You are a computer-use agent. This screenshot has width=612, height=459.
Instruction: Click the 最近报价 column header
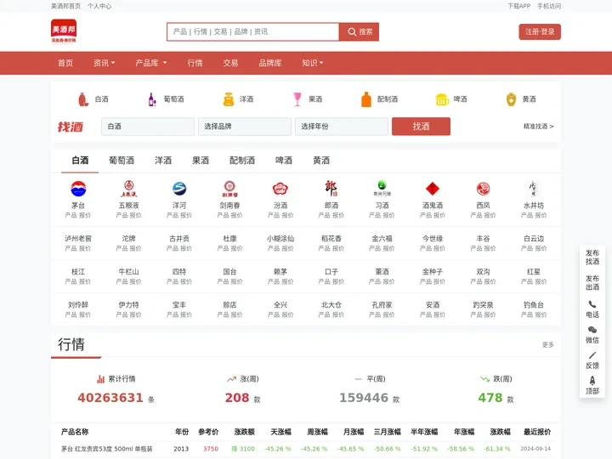(537, 432)
